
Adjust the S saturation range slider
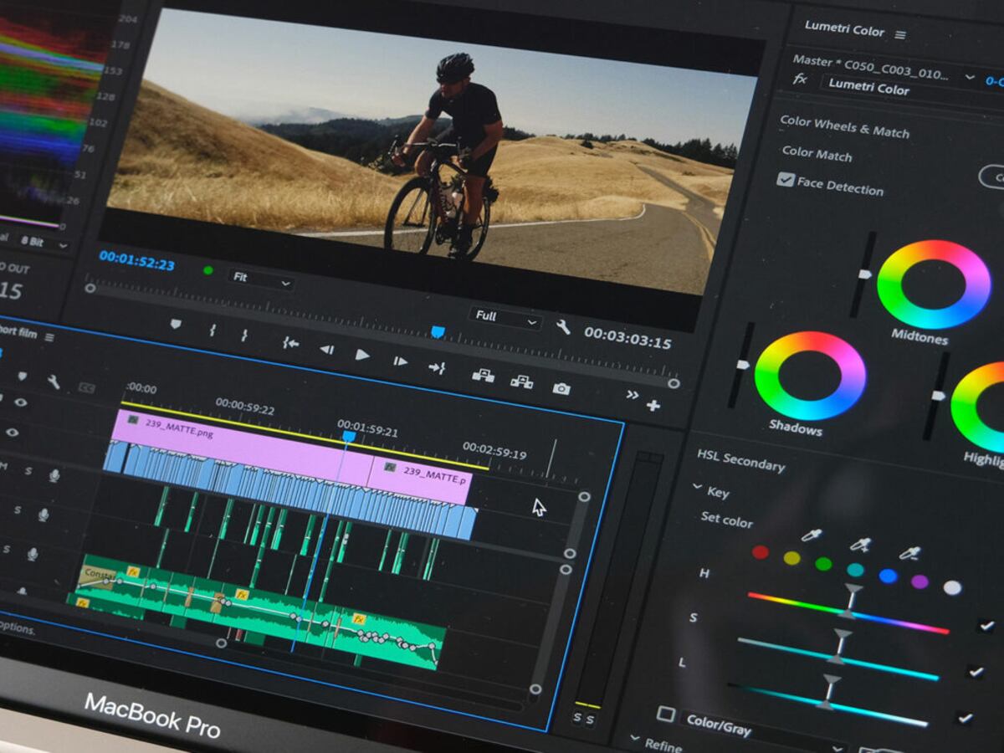[838, 660]
